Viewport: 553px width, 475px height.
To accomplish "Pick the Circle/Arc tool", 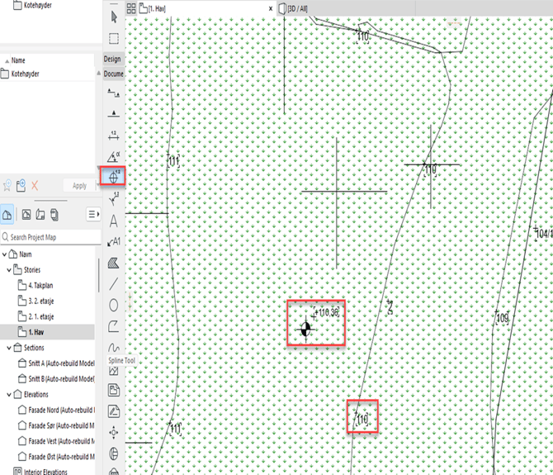I will [113, 305].
